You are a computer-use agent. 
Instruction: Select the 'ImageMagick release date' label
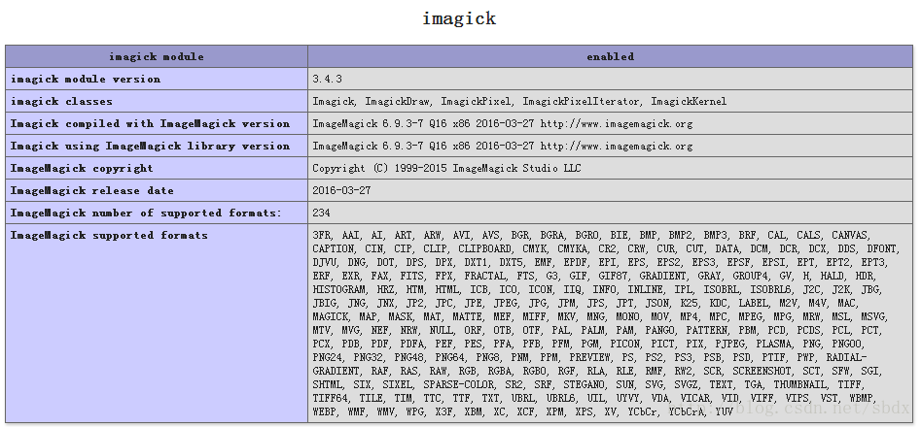click(x=92, y=190)
